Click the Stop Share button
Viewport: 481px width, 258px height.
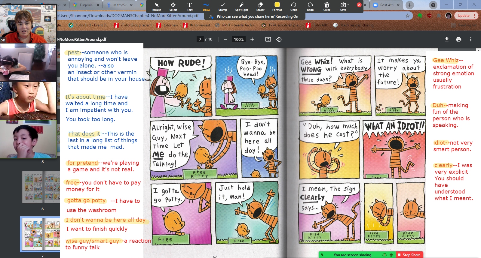tap(409, 255)
